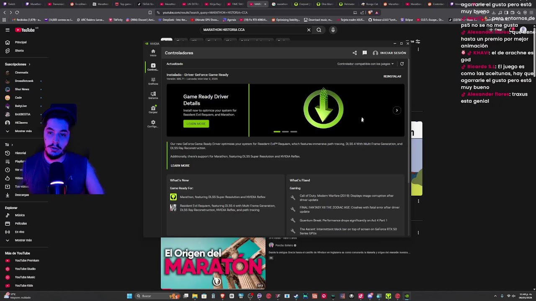Click Quantum Break performance fix entry
Image resolution: width=536 pixels, height=301 pixels.
(x=339, y=220)
